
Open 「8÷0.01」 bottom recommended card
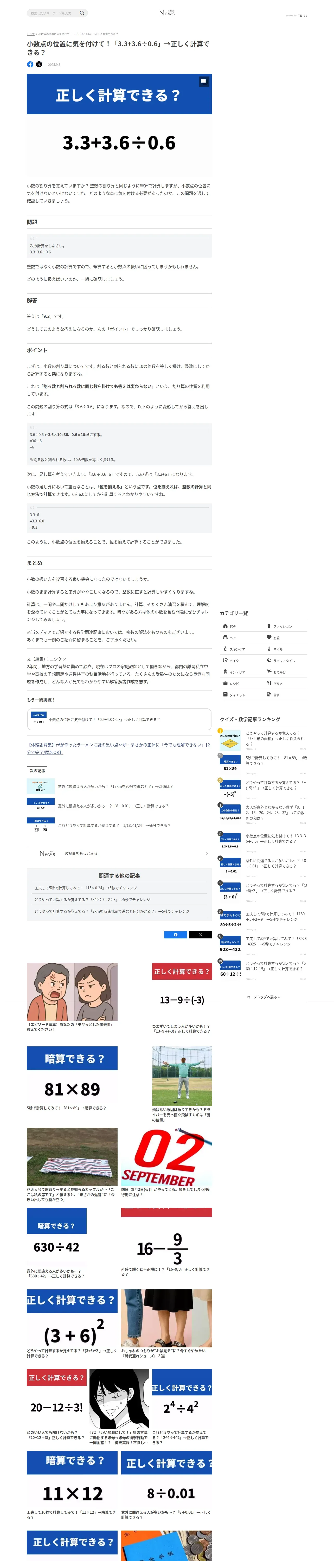point(167,1485)
